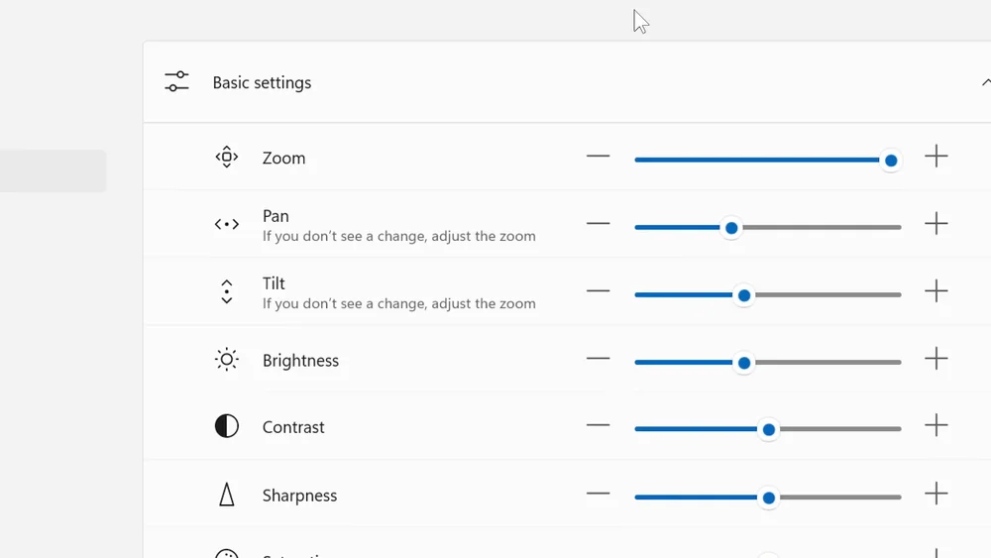Increase Pan with the plus button
991x558 pixels.
pos(936,224)
